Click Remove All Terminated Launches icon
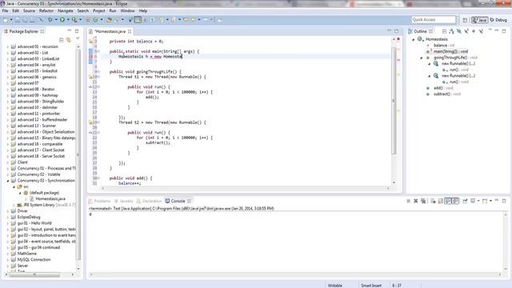512x288 pixels. [423, 201]
